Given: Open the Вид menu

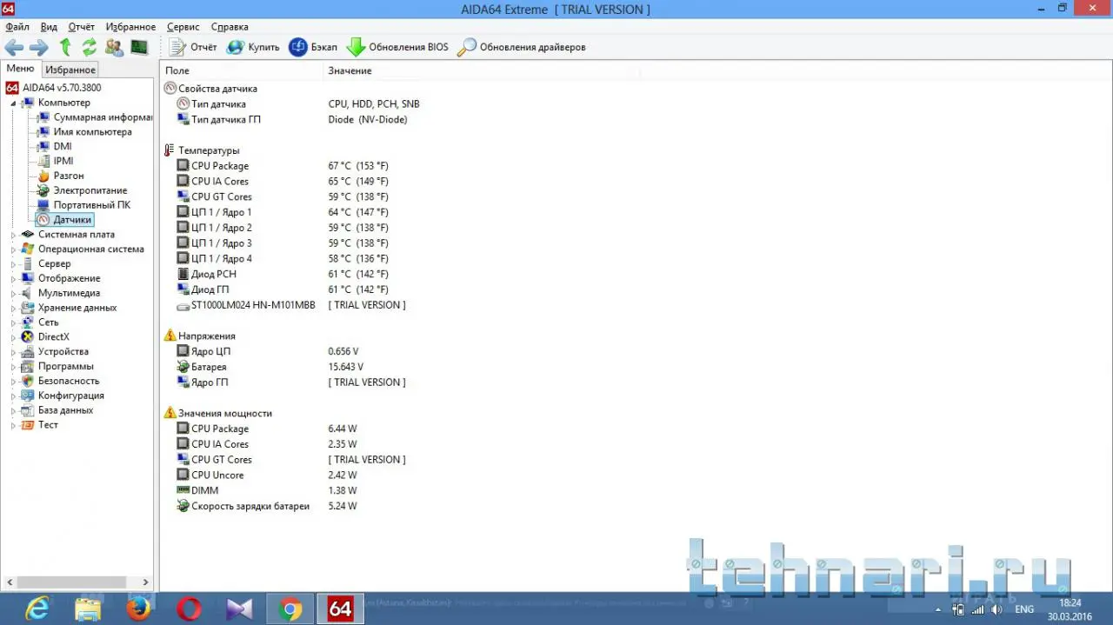Looking at the screenshot, I should click(x=49, y=27).
